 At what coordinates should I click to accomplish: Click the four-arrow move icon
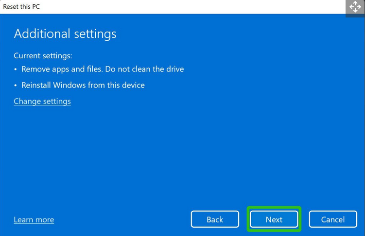[x=355, y=7]
